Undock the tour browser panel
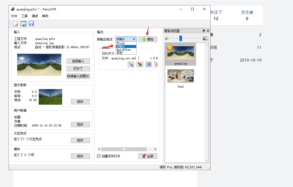Viewport: 293px width, 187px height. 204,31
